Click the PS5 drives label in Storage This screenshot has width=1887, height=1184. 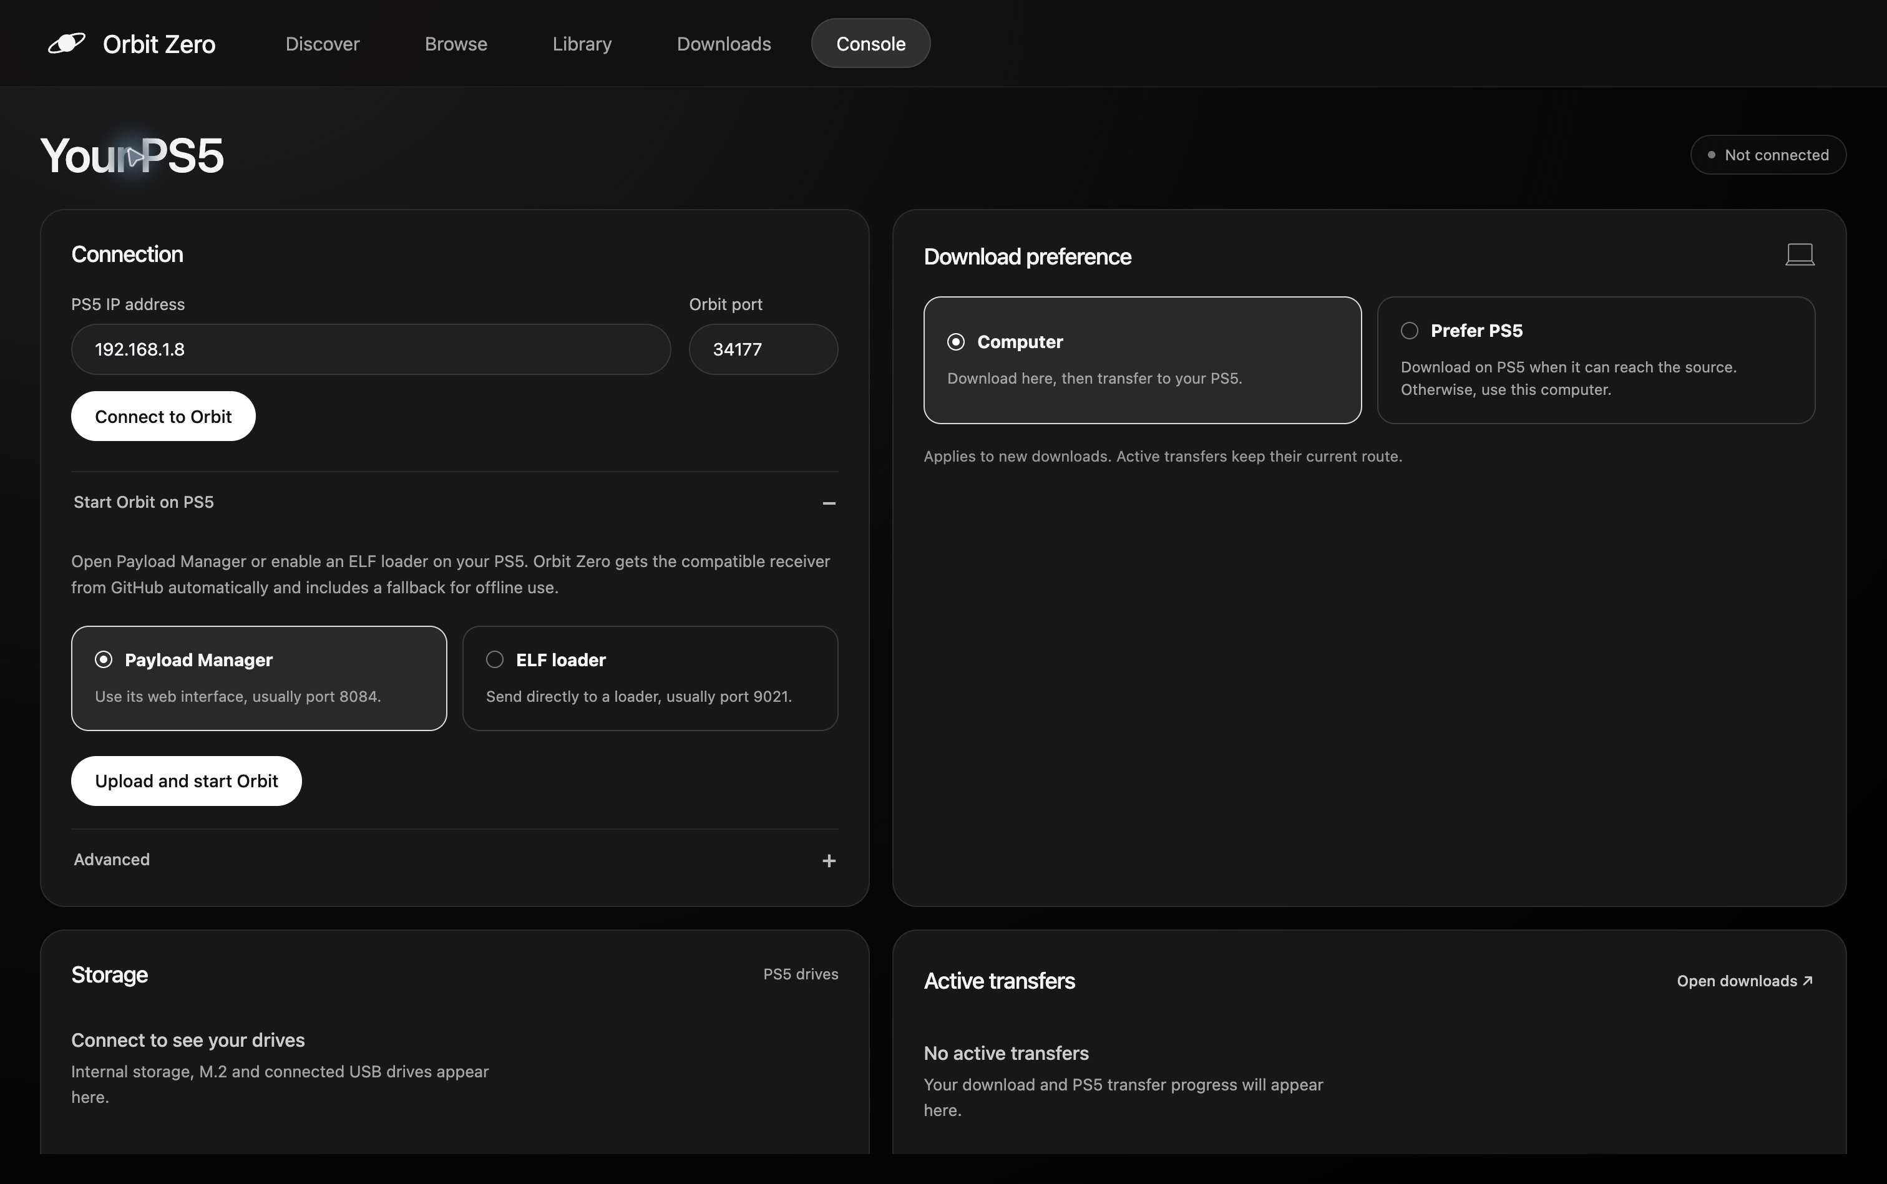click(x=801, y=974)
